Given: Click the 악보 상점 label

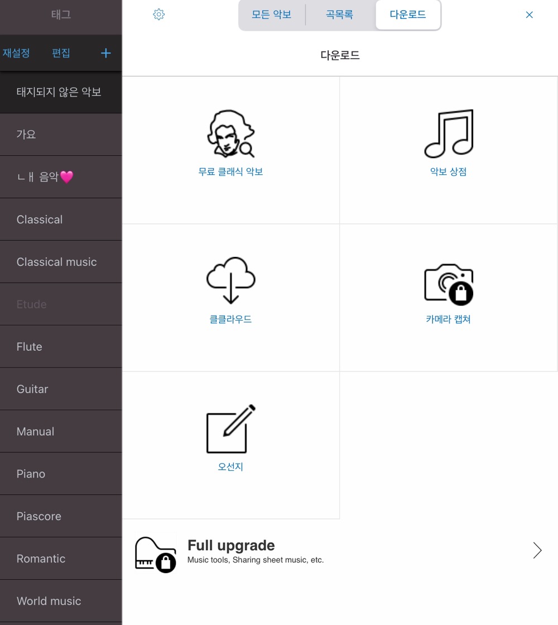Looking at the screenshot, I should coord(449,172).
